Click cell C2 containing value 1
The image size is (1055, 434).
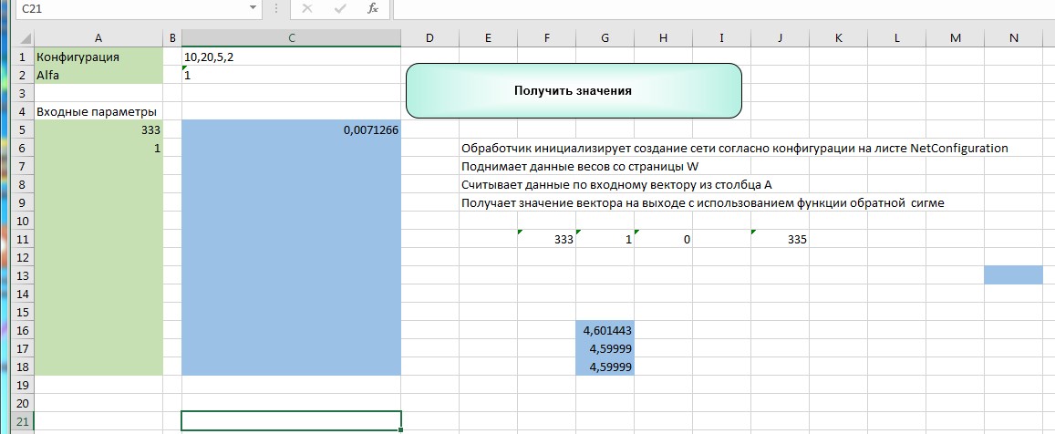coord(291,76)
